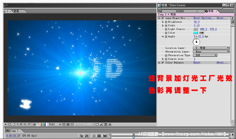This screenshot has width=236, height=139.
Task: Select the 背景 tab in Effect Controls
Action: tap(211, 11)
